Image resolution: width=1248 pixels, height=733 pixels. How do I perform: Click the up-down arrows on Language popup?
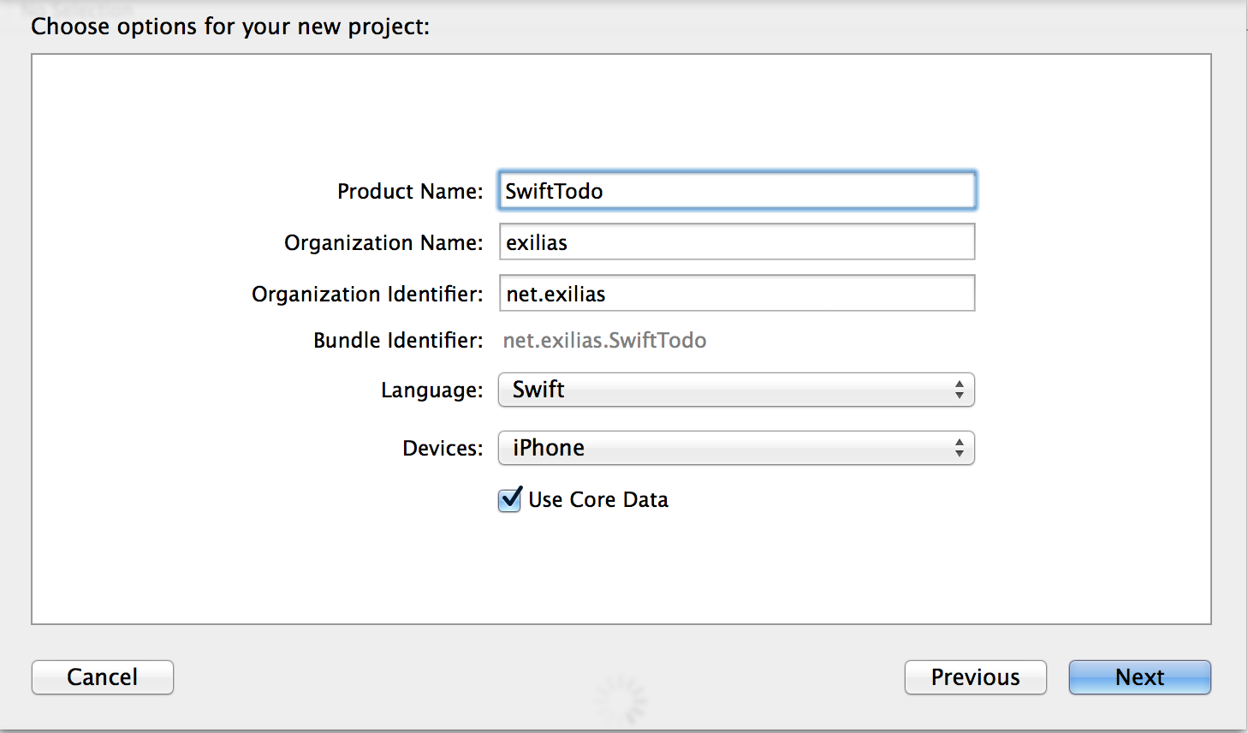tap(960, 390)
